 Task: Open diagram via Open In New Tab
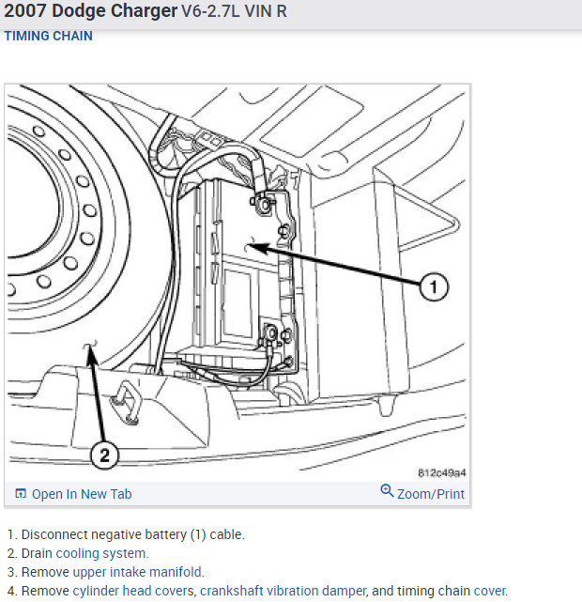coord(82,494)
